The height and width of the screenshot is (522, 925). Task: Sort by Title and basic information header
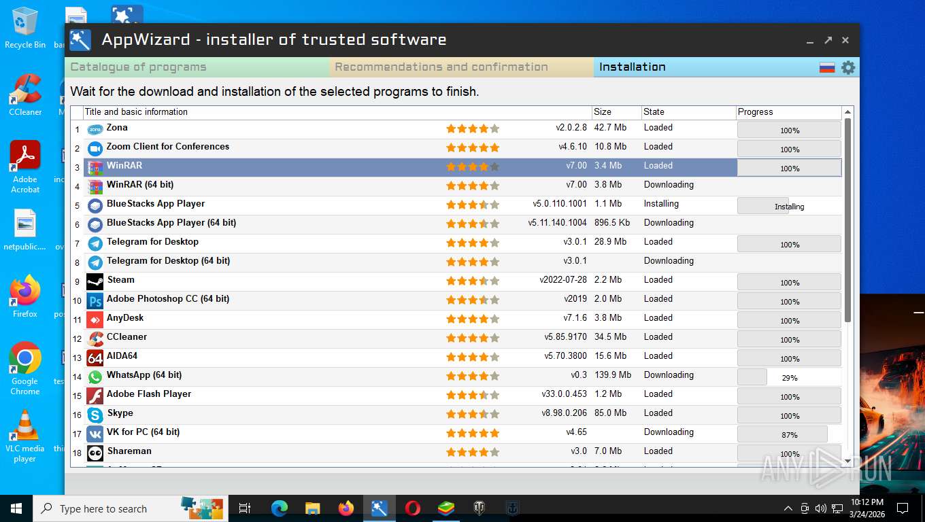tap(337, 112)
